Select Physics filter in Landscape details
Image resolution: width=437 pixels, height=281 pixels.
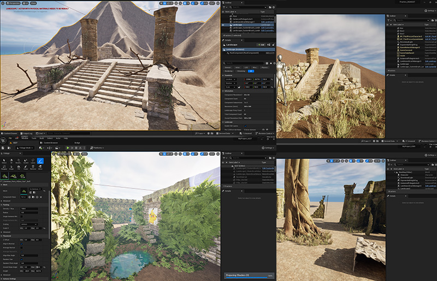click(x=264, y=68)
